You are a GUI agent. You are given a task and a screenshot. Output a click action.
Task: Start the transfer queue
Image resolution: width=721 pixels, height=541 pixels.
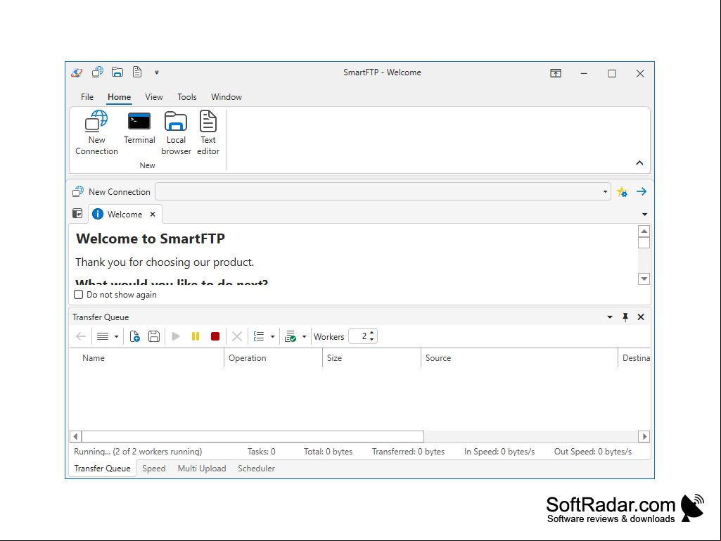[176, 336]
